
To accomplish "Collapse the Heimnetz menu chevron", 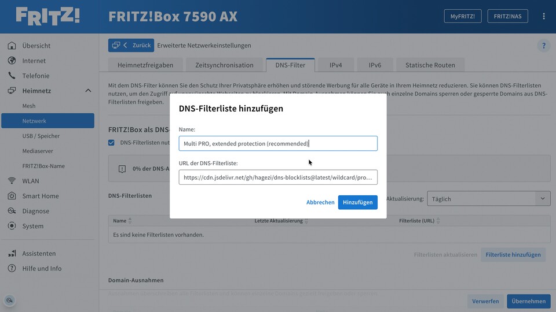I will tap(88, 91).
